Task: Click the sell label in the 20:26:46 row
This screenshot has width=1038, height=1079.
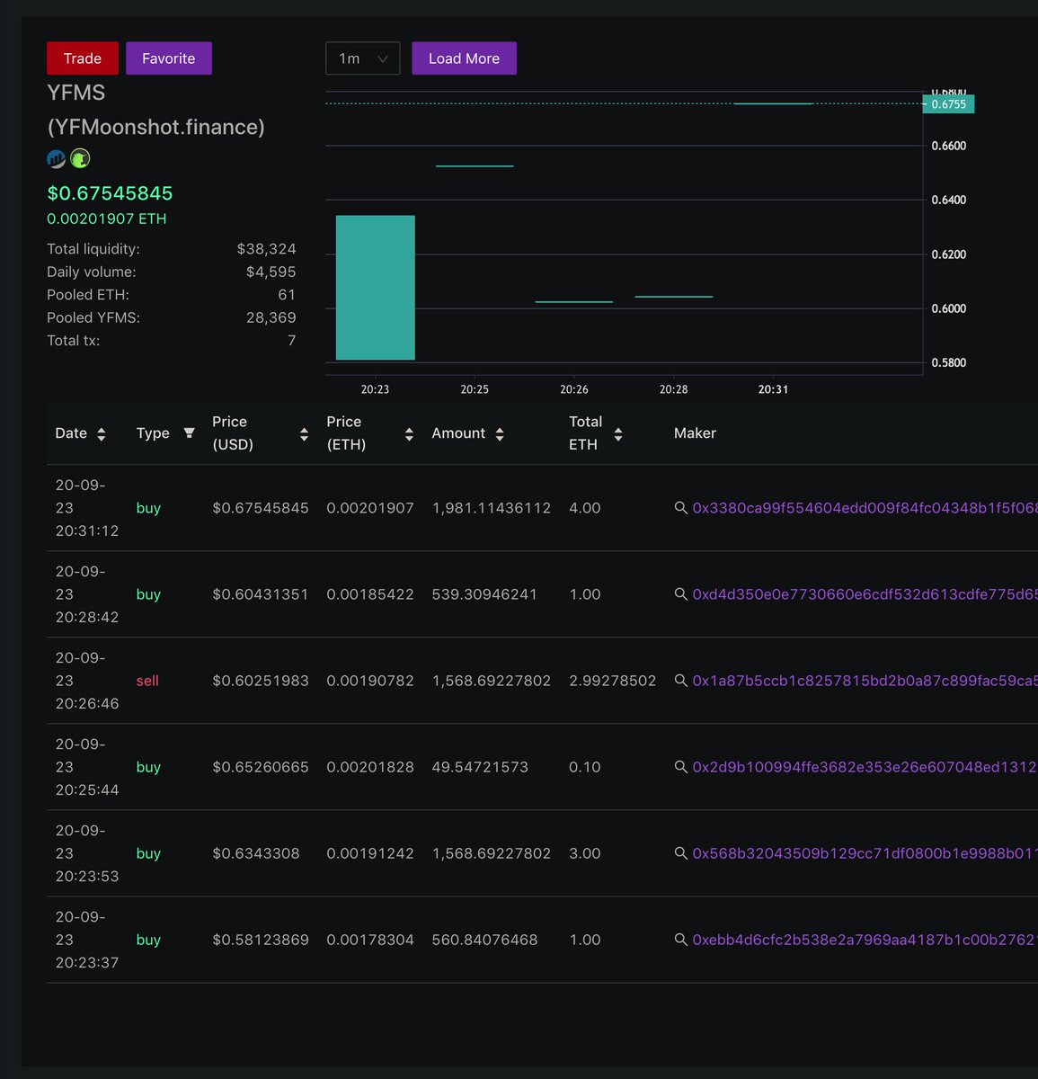Action: click(147, 681)
